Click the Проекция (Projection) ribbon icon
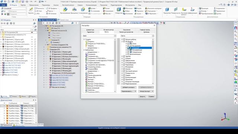Viewport: 238px width, 134px height. [x=200, y=9]
